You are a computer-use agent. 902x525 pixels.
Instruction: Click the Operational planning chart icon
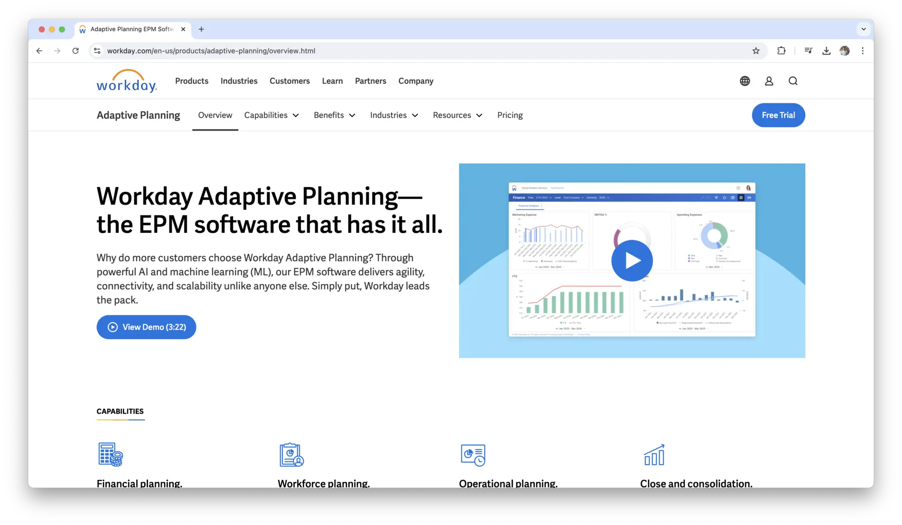pyautogui.click(x=473, y=455)
